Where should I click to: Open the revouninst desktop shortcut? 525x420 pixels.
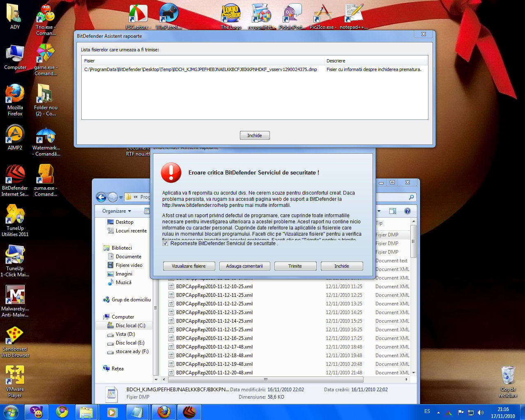261,17
